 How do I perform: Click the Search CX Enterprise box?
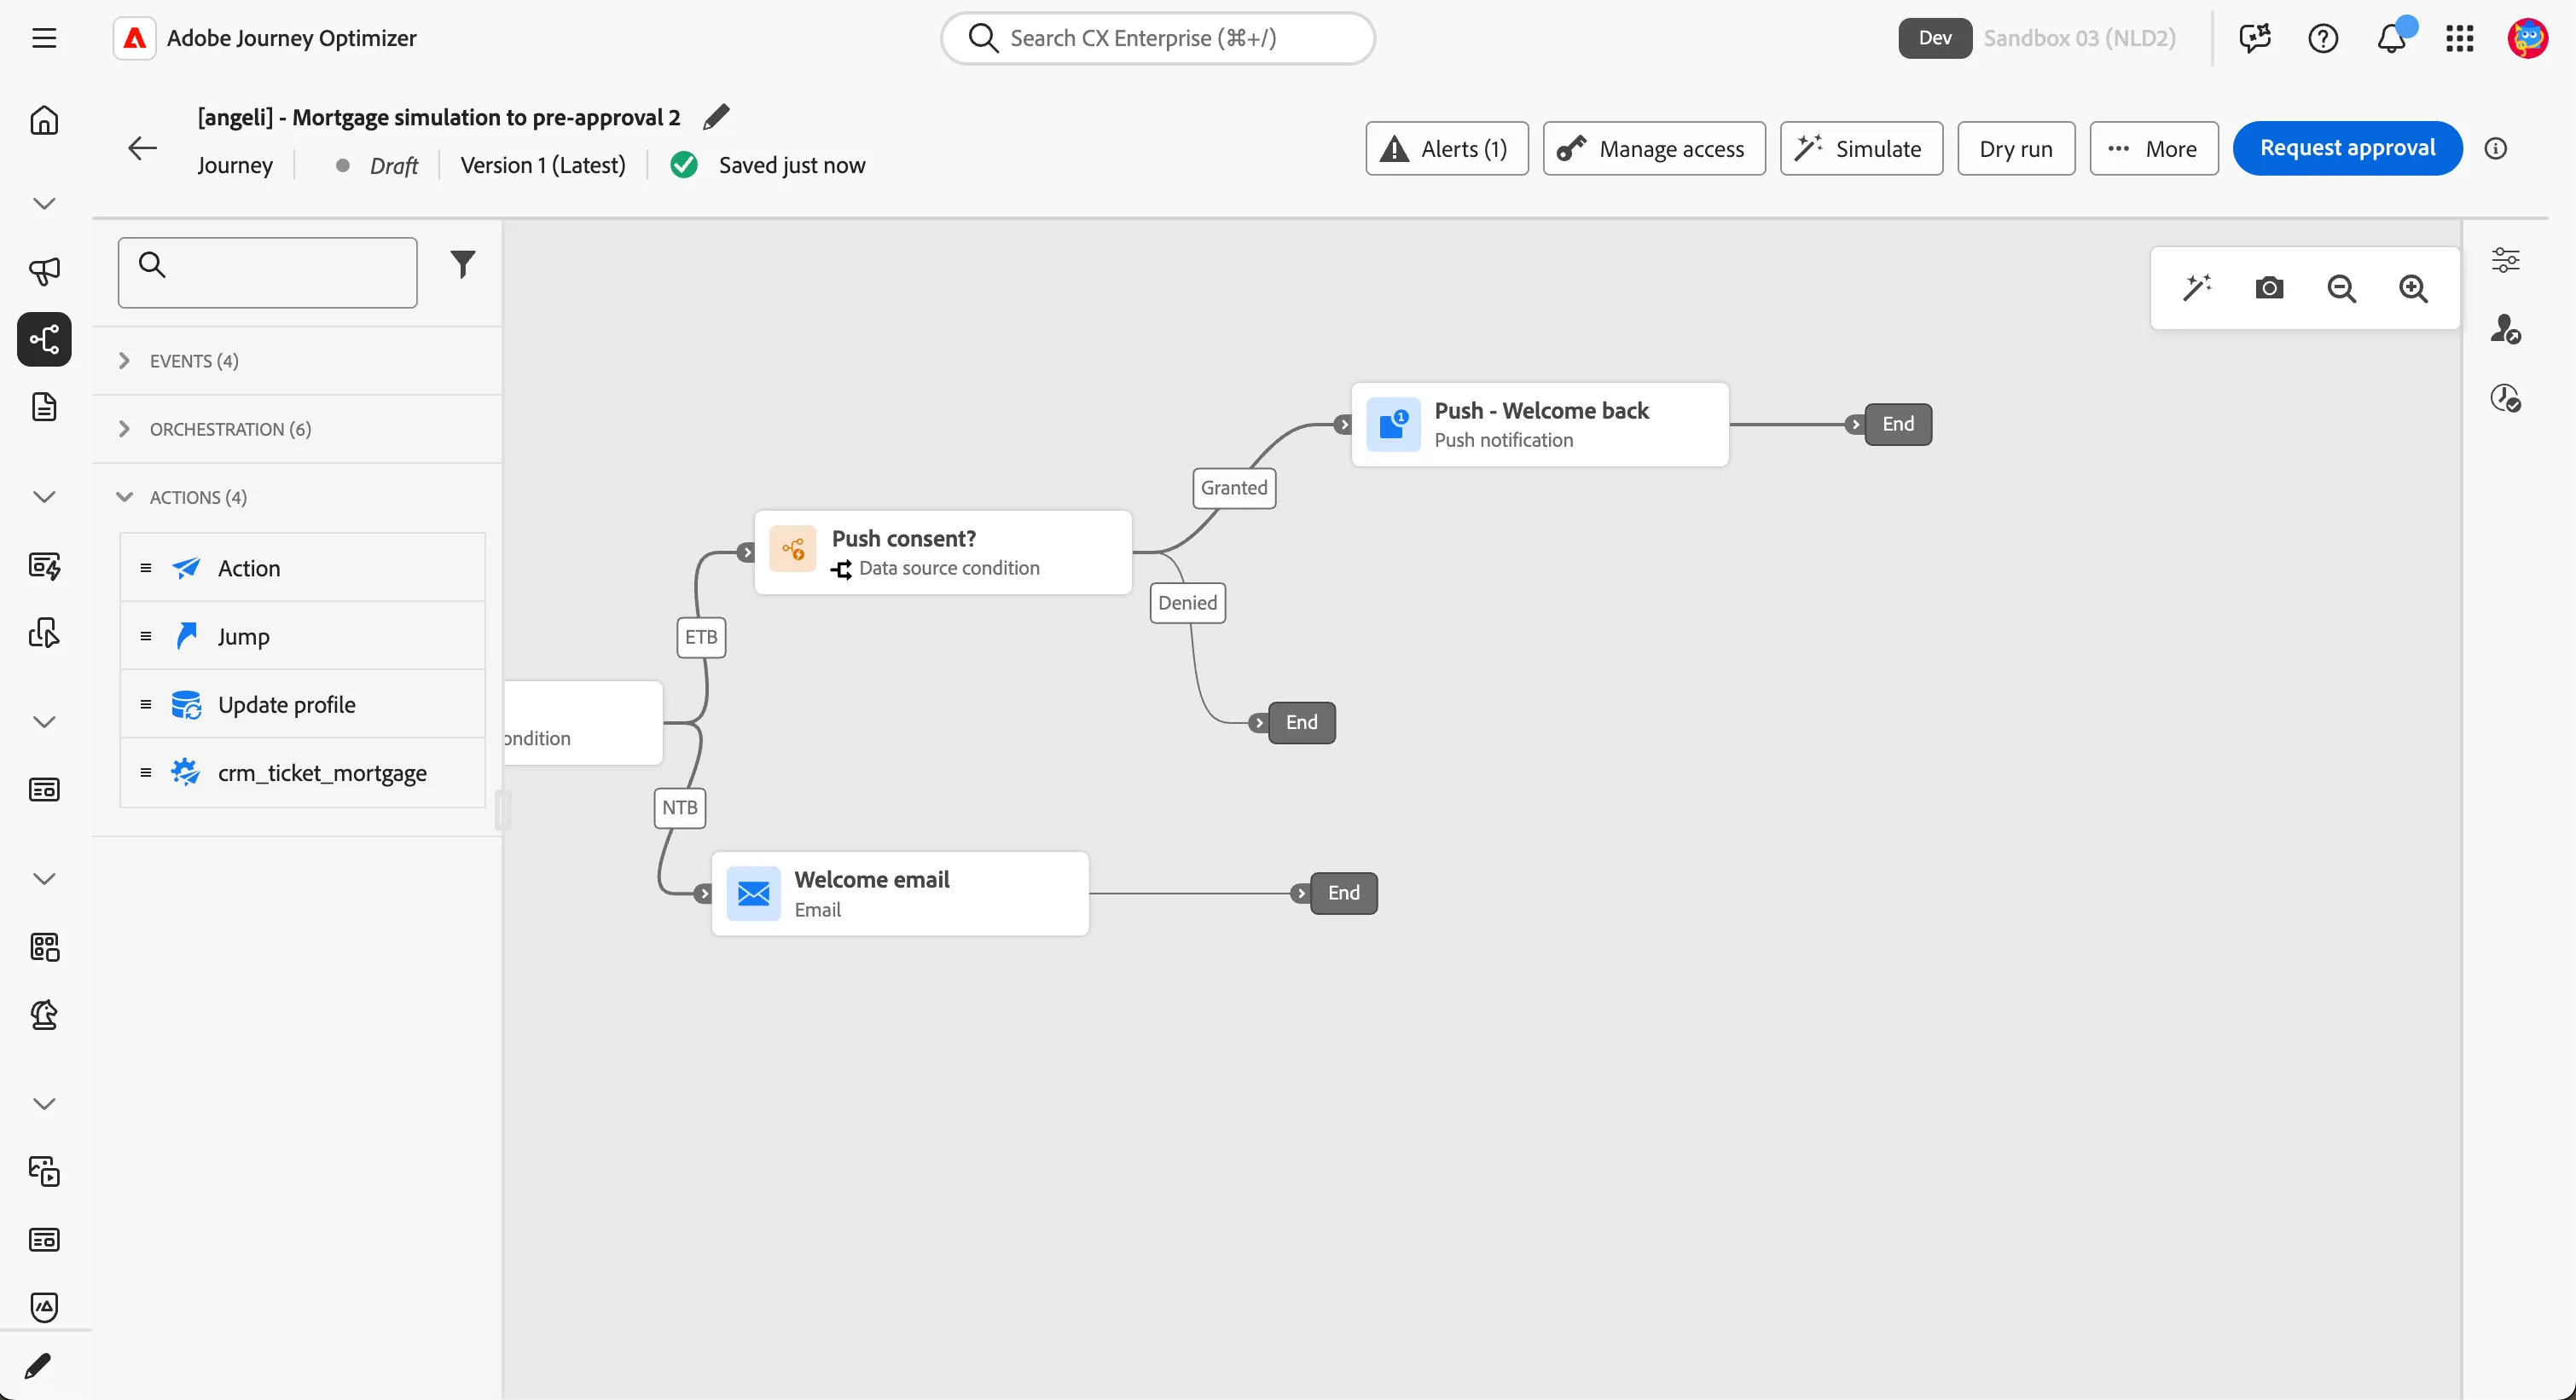point(1158,38)
